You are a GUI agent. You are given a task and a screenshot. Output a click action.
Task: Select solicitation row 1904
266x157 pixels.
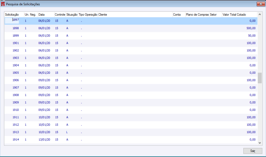[x=131, y=65]
